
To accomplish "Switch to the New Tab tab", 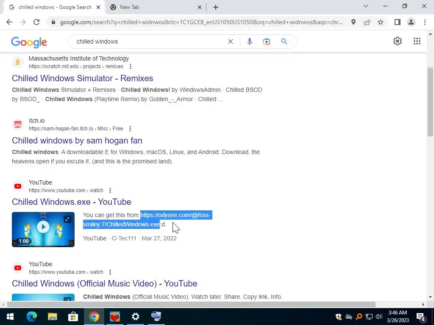I will pyautogui.click(x=155, y=7).
